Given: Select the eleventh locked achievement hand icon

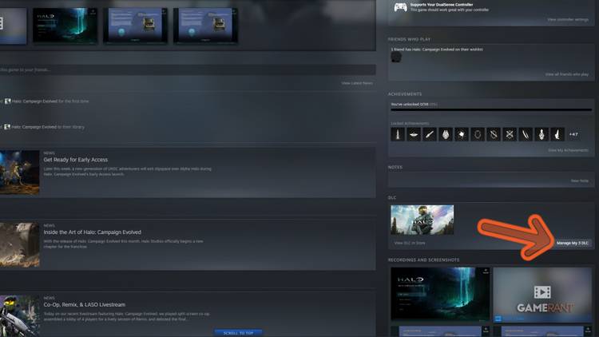Looking at the screenshot, I should 557,134.
